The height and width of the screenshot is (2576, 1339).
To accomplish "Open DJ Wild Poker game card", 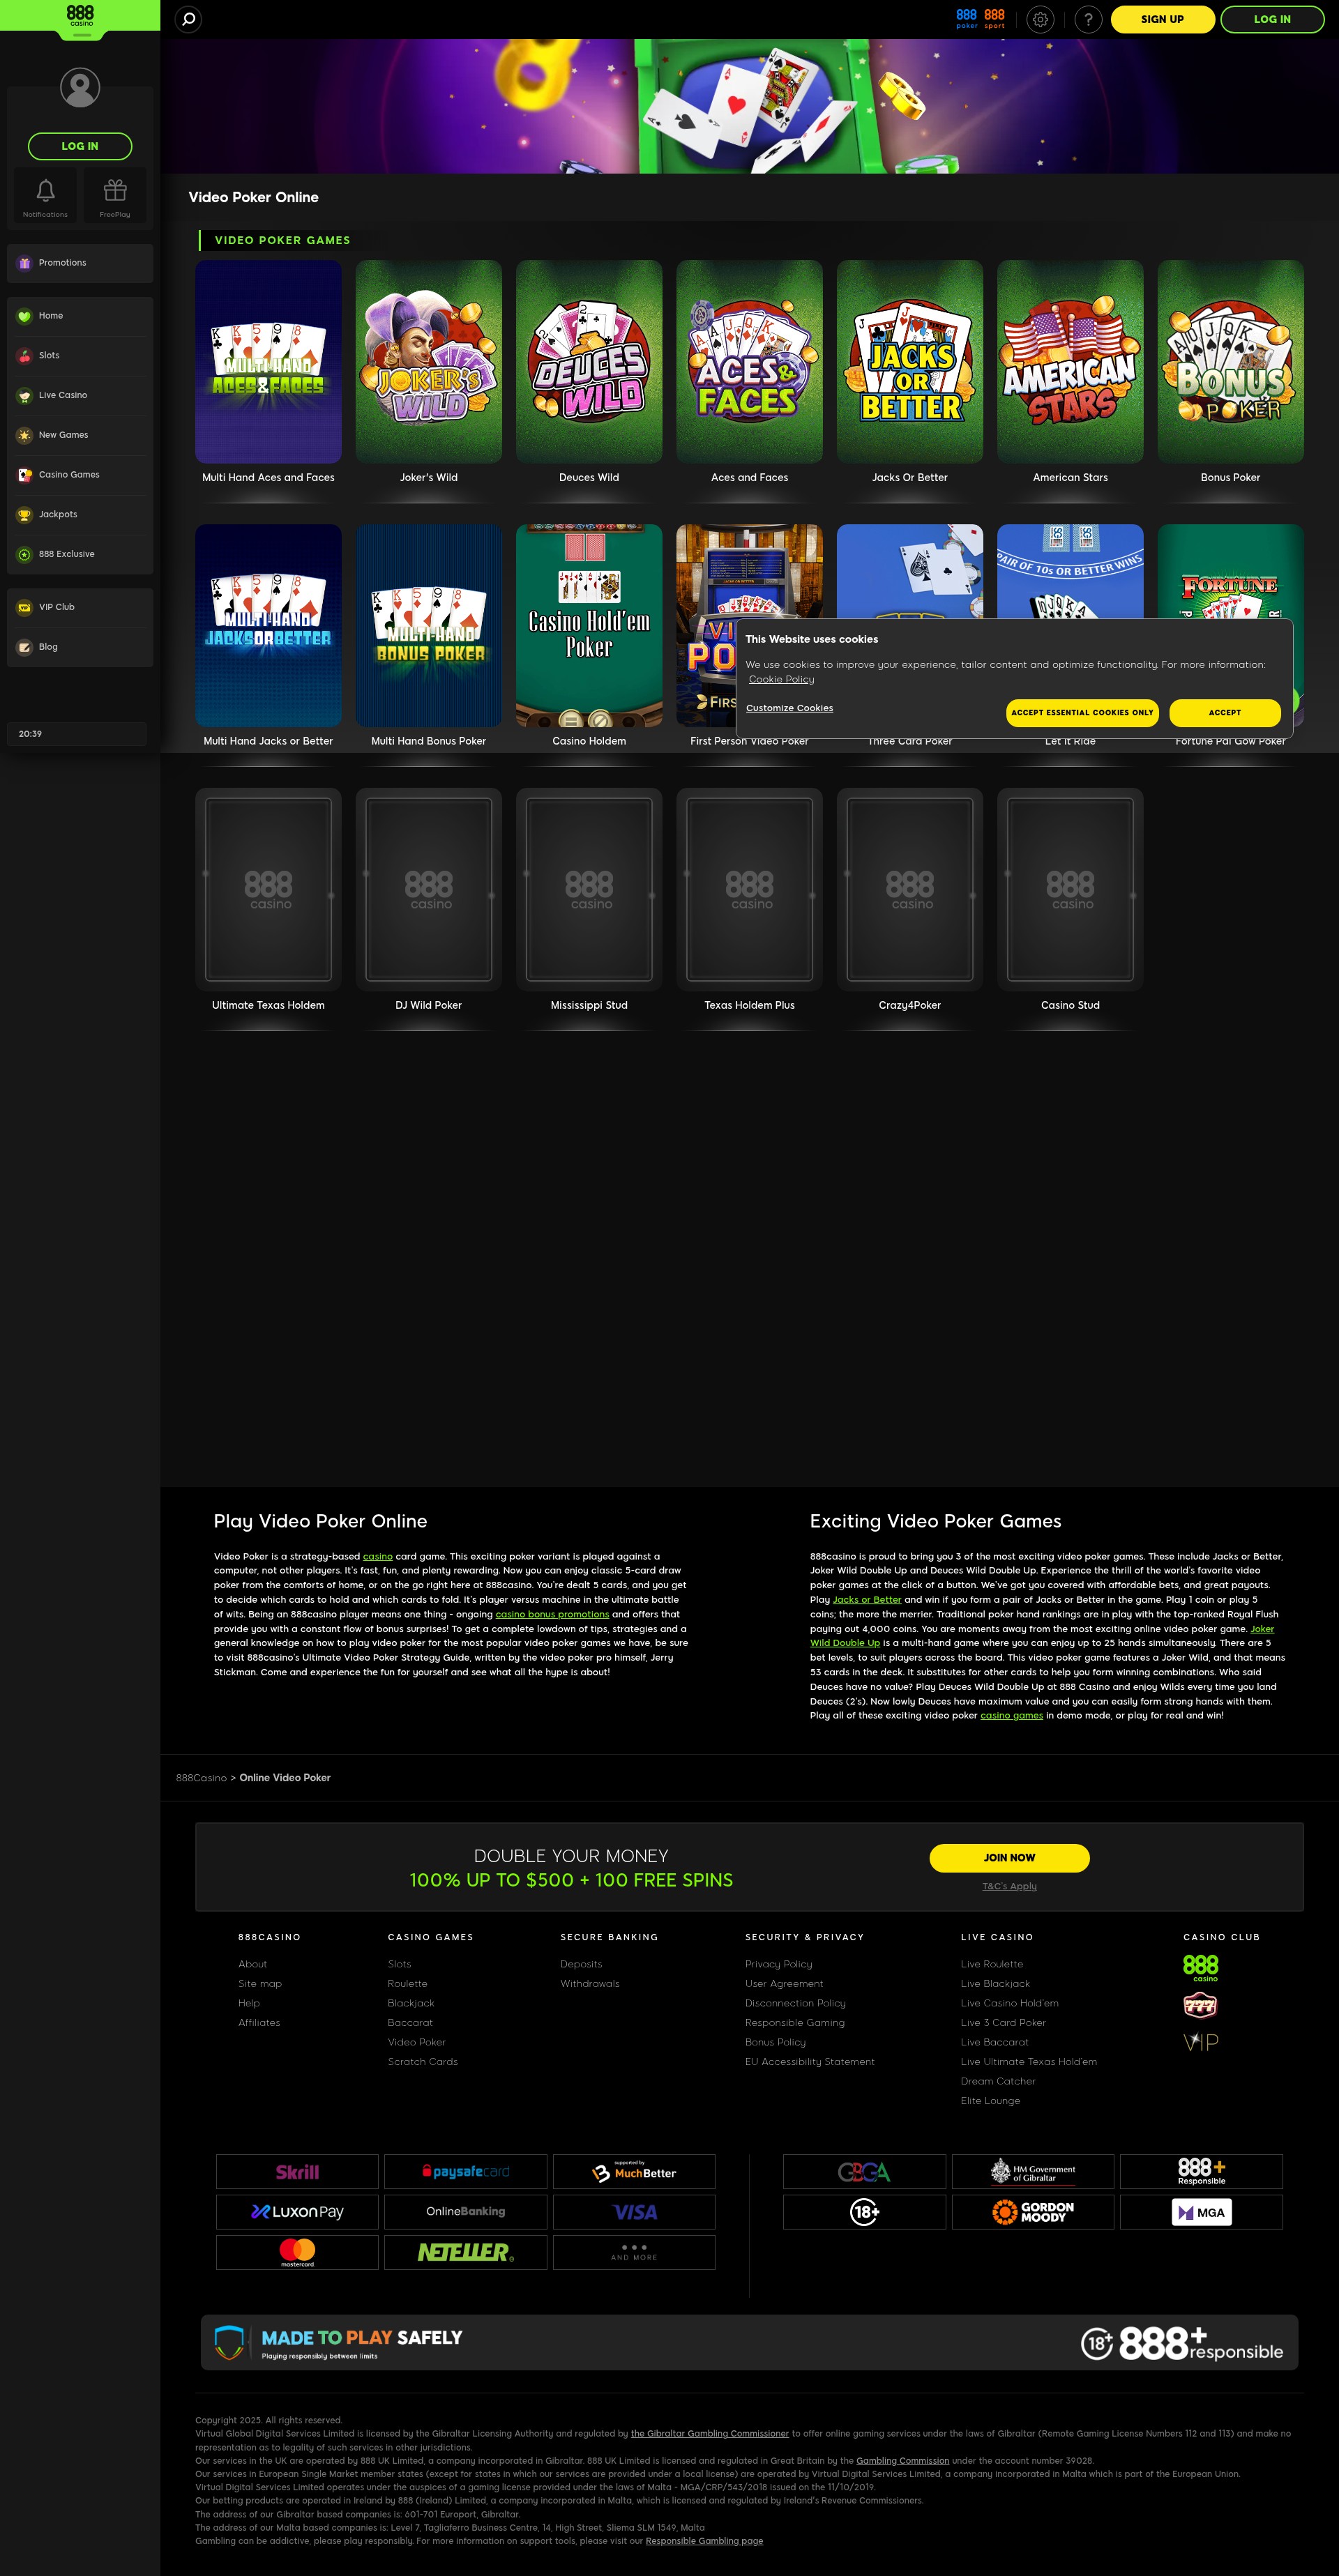I will pos(429,890).
